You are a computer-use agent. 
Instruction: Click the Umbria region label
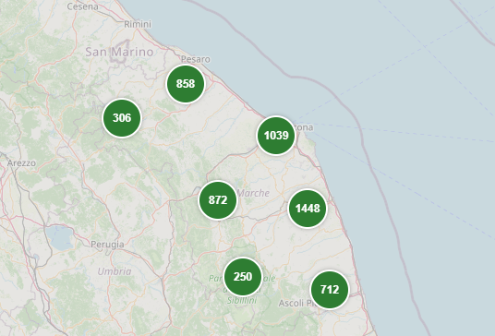115,271
